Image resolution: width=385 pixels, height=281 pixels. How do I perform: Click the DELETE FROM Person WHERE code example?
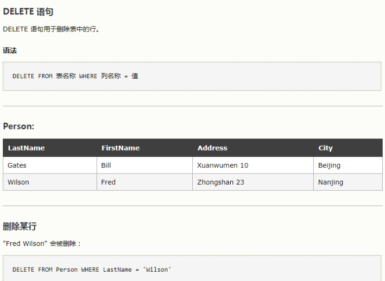point(192,268)
